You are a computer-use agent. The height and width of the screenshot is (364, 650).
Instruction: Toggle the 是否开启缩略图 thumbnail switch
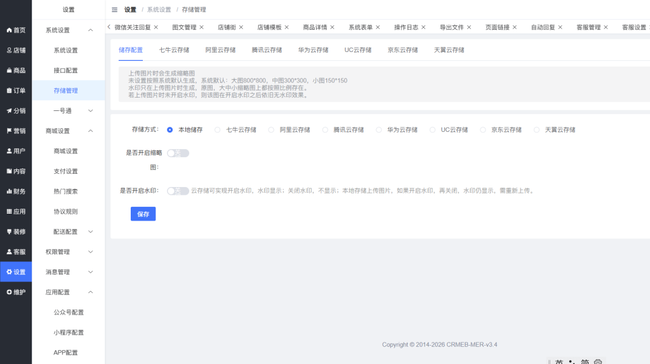pos(178,153)
